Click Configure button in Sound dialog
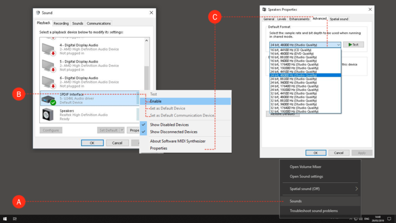The width and height of the screenshot is (396, 223). click(51, 131)
